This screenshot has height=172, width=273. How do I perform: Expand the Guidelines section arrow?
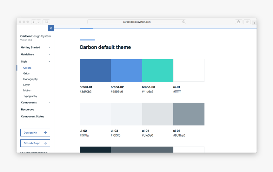50,54
